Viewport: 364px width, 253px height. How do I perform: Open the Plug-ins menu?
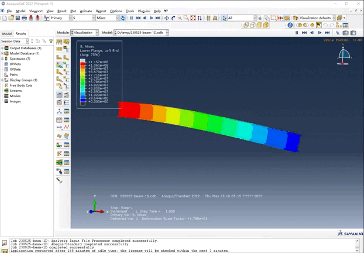coord(143,11)
